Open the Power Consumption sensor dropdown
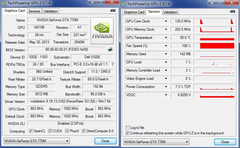 [166, 87]
